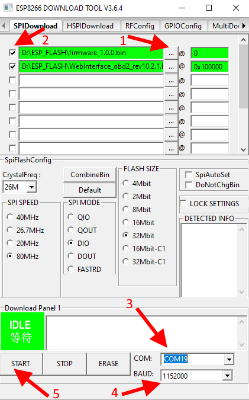This screenshot has width=249, height=400.
Task: Click the 0x100000 address field
Action: [x=209, y=67]
